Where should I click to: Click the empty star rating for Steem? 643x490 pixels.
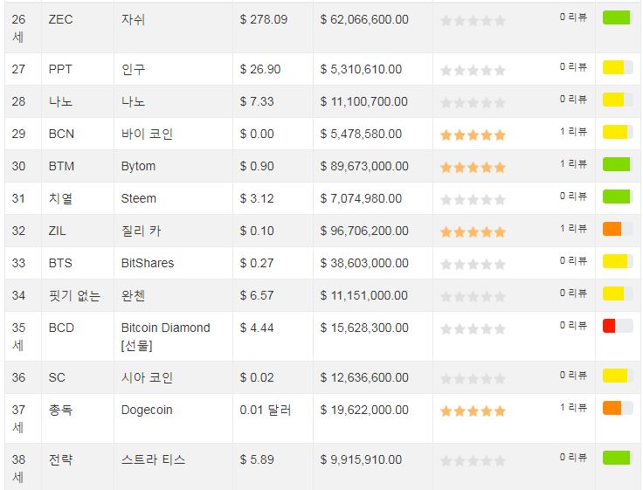coord(473,199)
